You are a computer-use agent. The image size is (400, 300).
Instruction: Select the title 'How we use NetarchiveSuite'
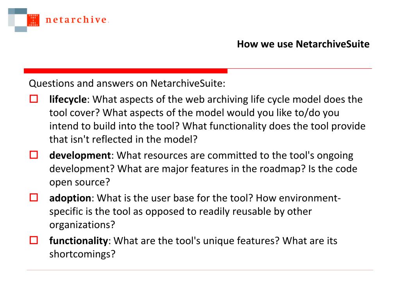[303, 44]
